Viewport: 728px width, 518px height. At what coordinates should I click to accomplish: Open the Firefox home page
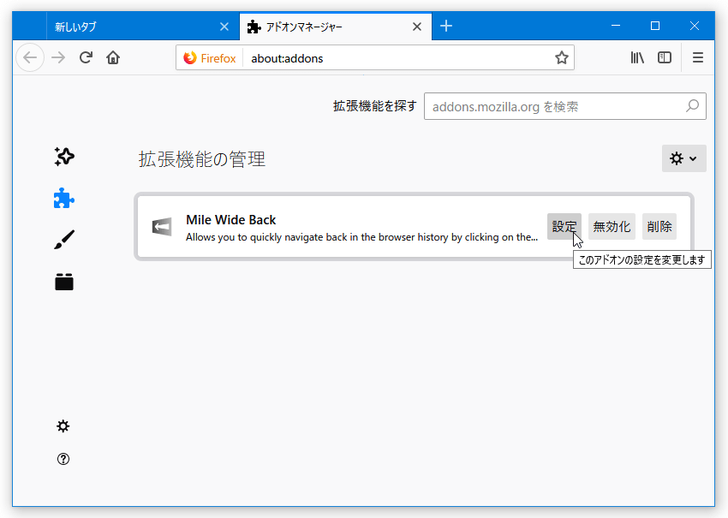pos(113,57)
